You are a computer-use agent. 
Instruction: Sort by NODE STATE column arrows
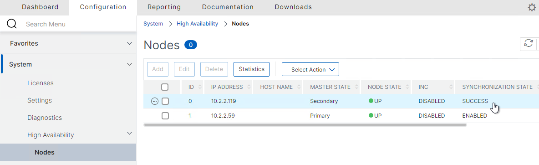[407, 87]
